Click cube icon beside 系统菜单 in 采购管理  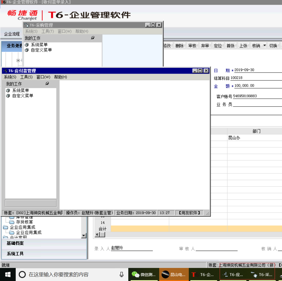(x=27, y=45)
